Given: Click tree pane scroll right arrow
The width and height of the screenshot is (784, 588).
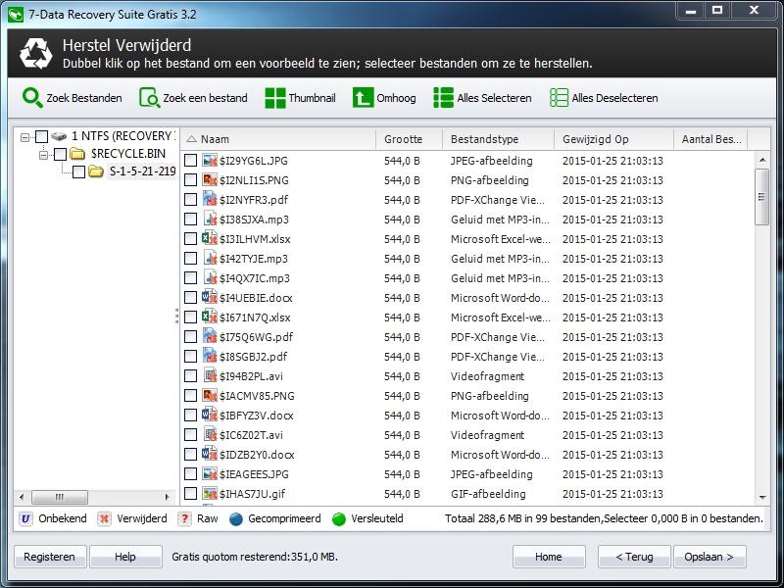Looking at the screenshot, I should point(167,497).
